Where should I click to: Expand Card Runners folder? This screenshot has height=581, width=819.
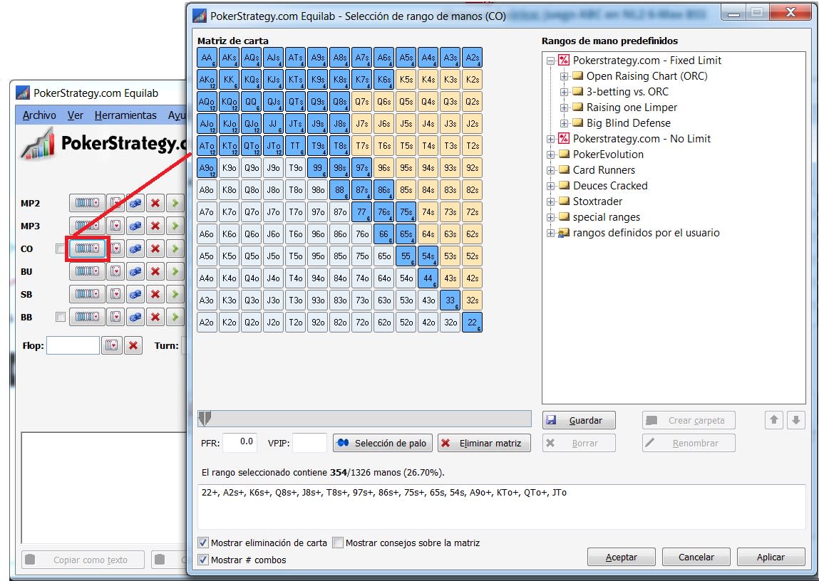pyautogui.click(x=550, y=170)
